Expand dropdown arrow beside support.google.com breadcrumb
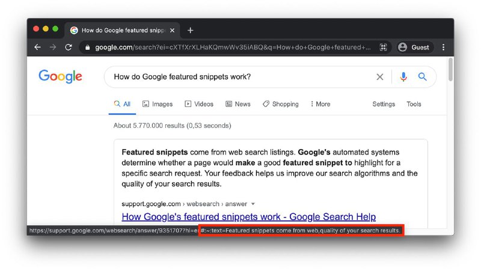481x271 pixels. point(253,204)
